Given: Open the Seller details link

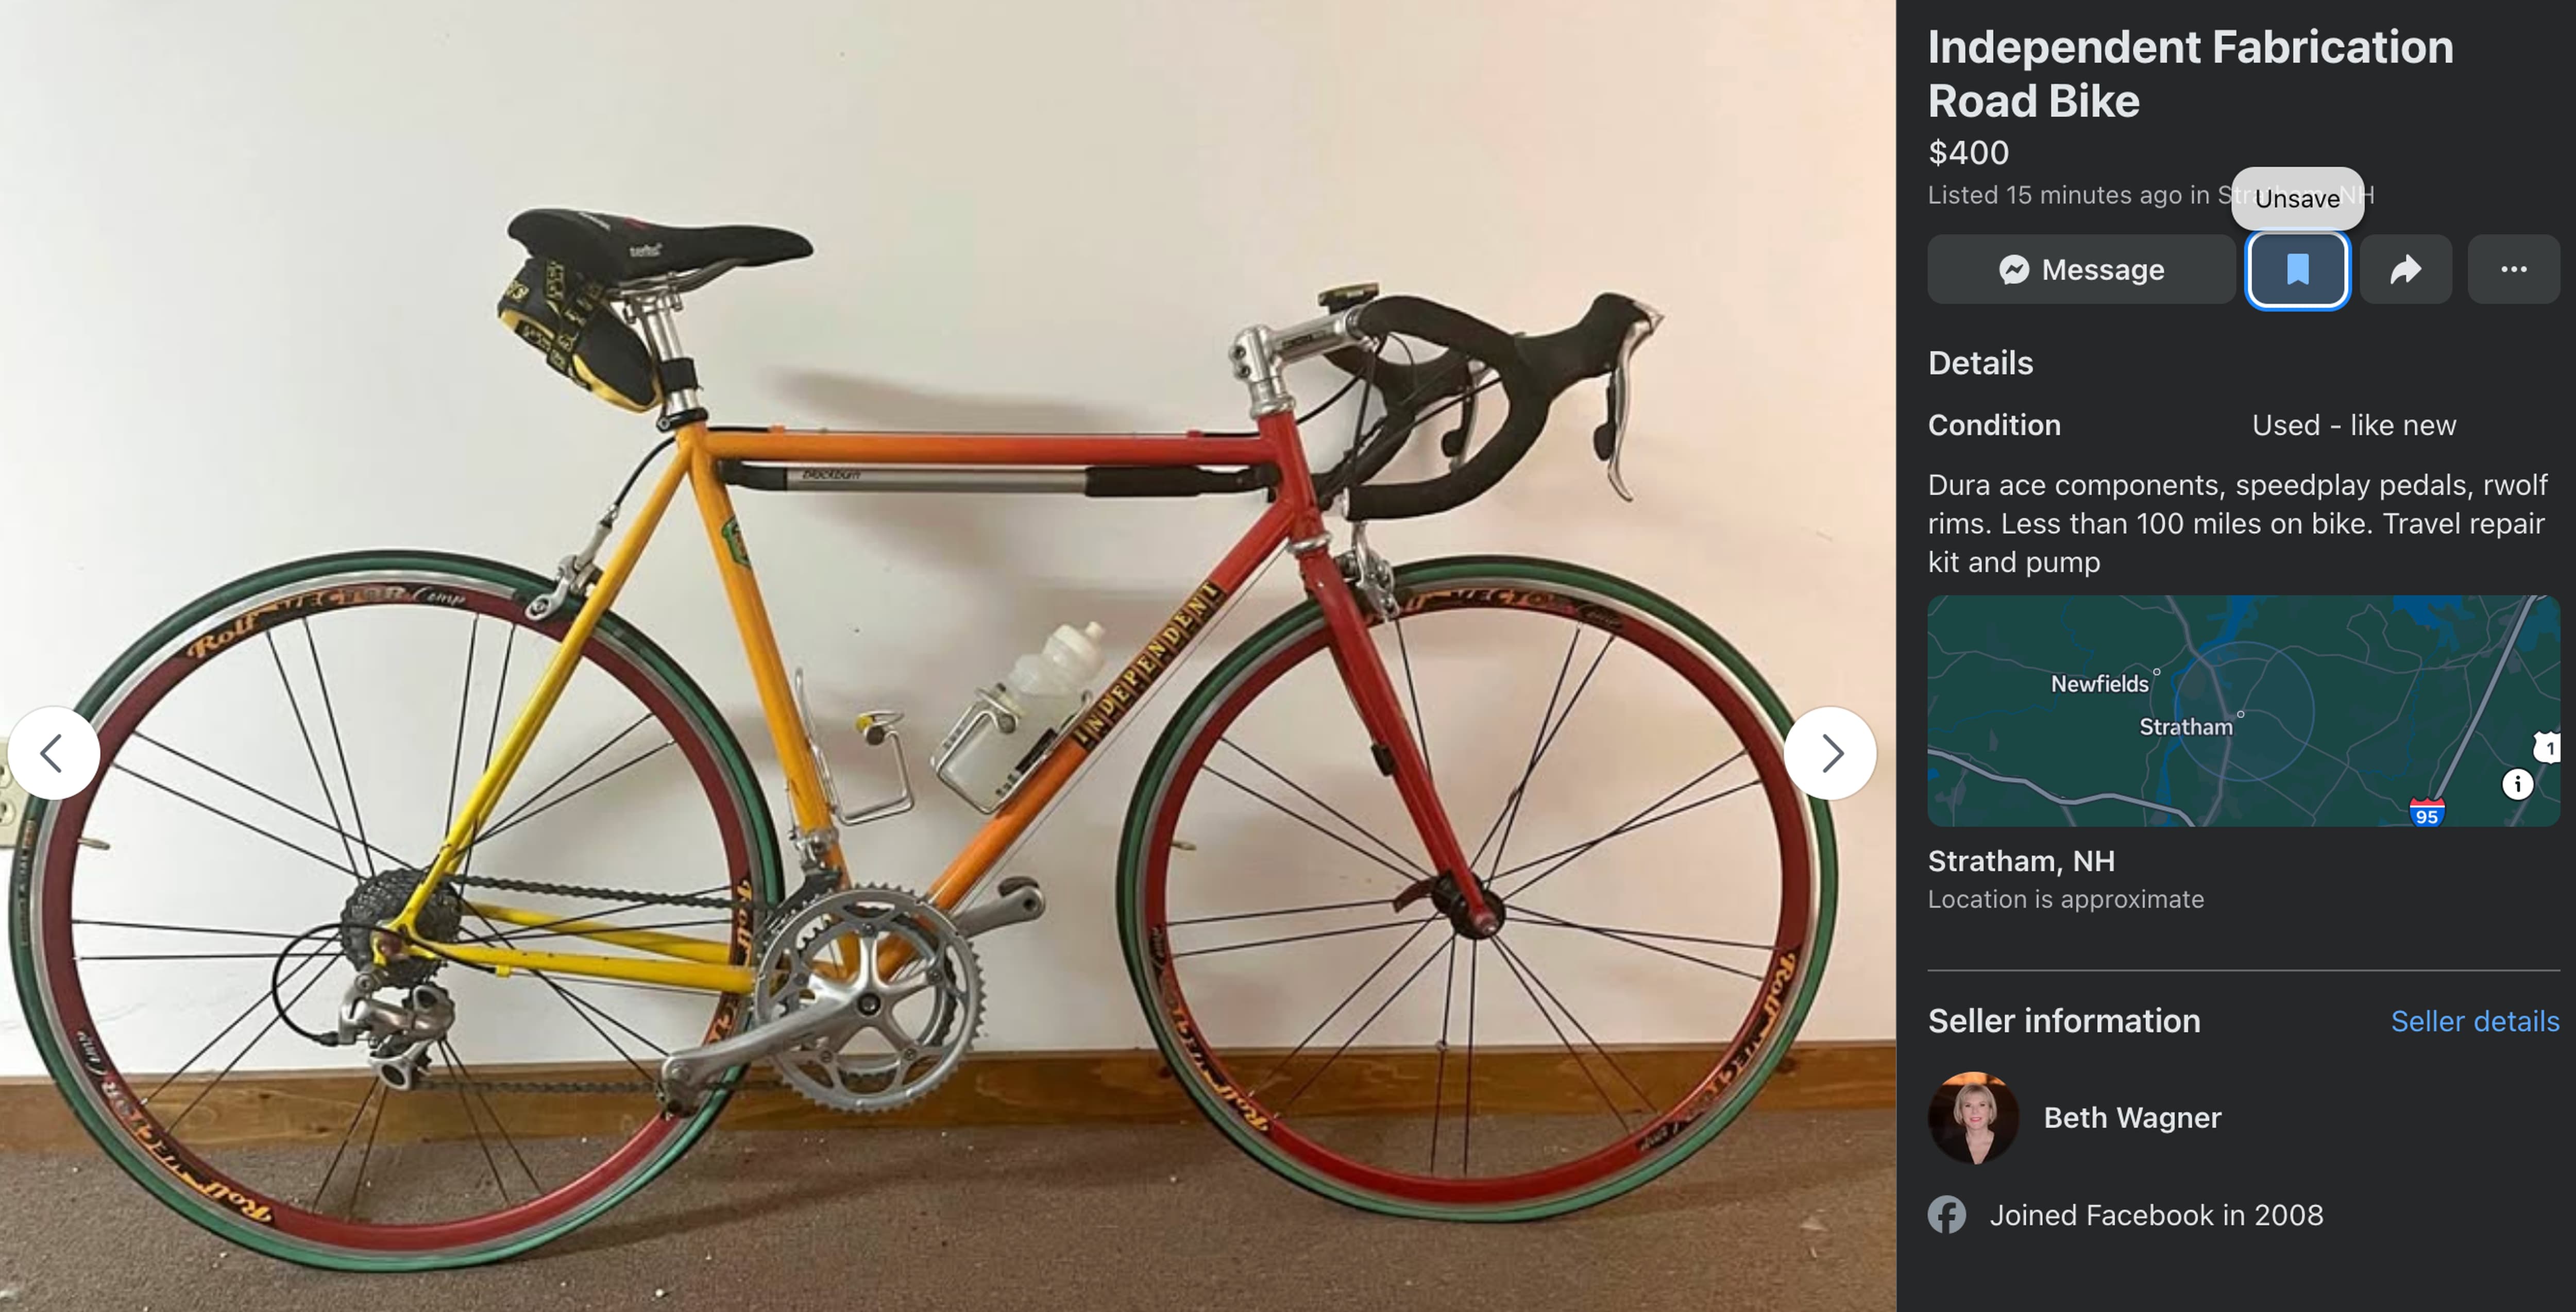Looking at the screenshot, I should [x=2475, y=1021].
